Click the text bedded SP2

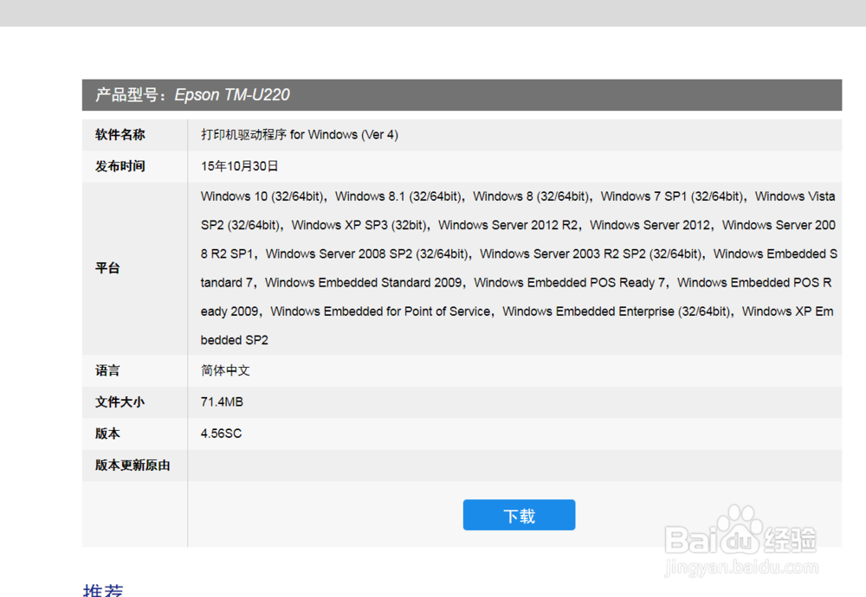pyautogui.click(x=234, y=340)
